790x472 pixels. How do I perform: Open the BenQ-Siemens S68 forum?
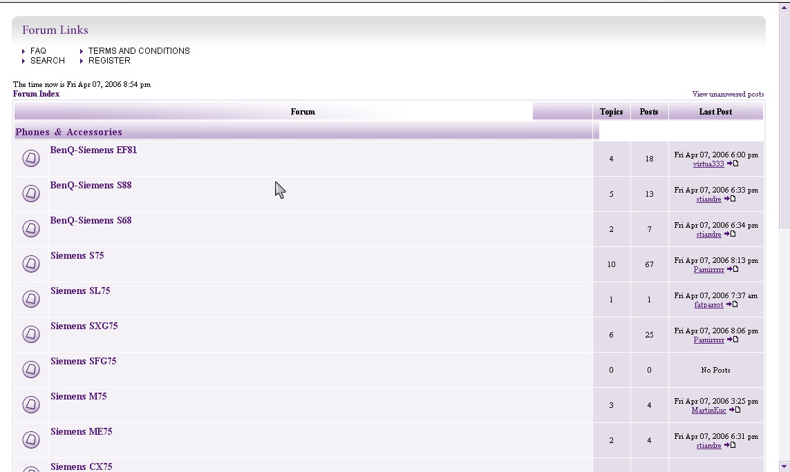pos(91,220)
